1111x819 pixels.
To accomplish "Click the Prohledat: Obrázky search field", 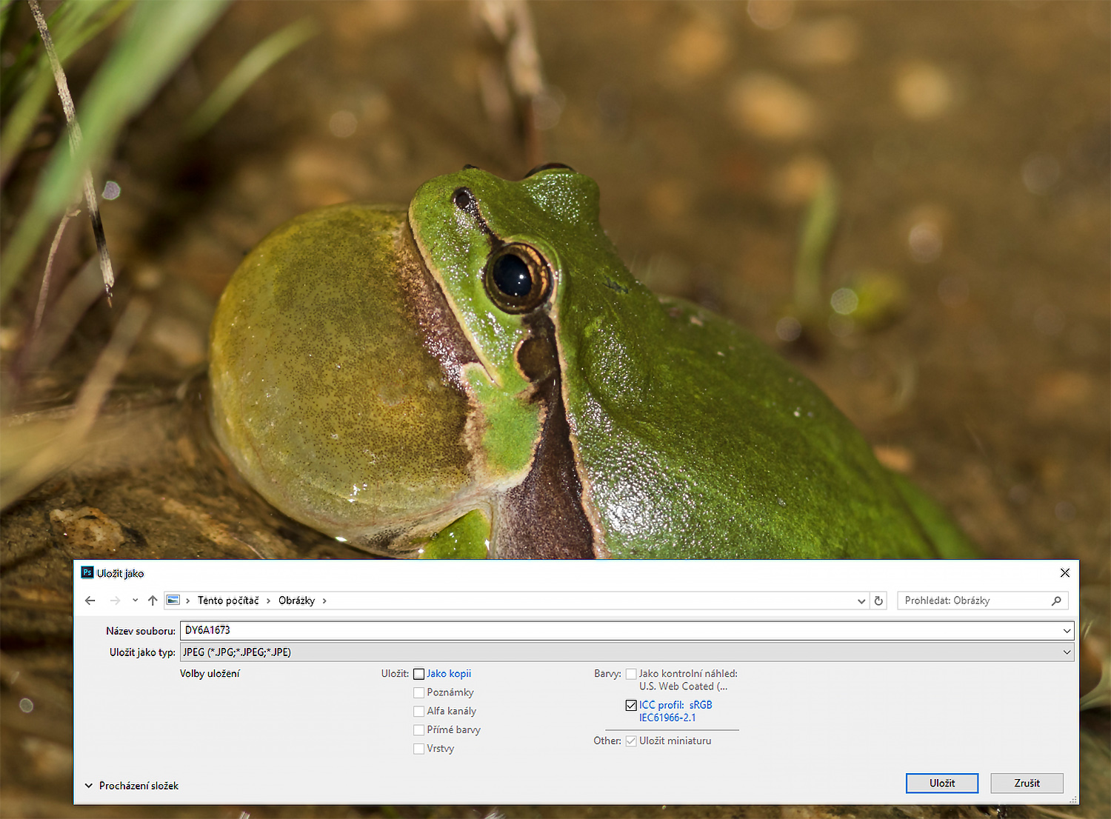I will [x=972, y=601].
